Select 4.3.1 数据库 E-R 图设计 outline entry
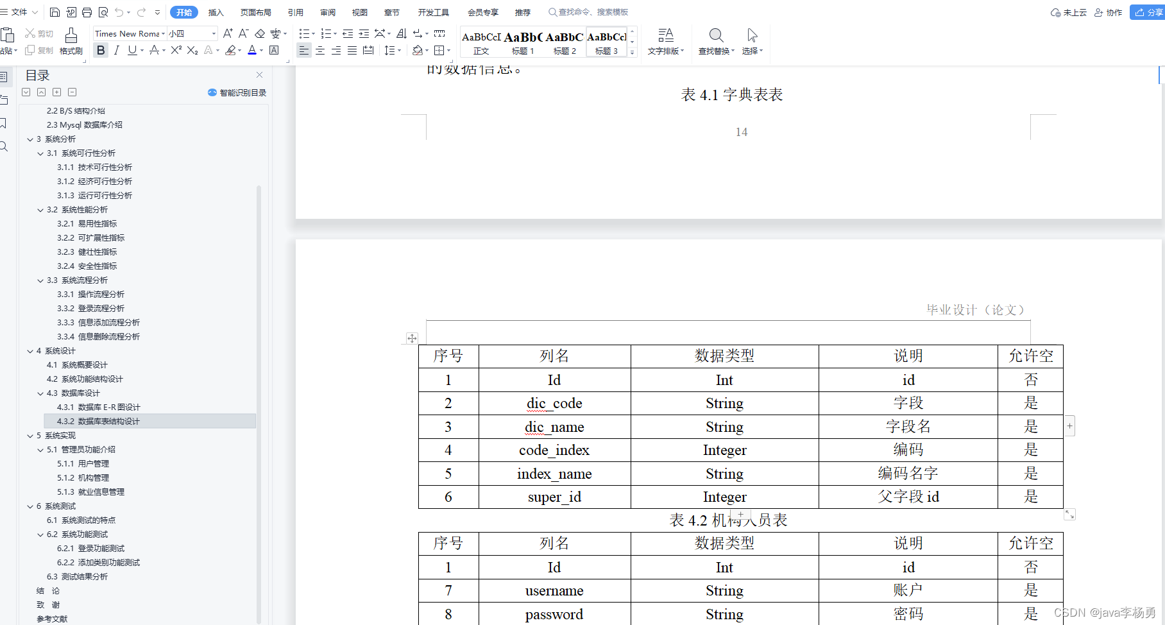The height and width of the screenshot is (625, 1165). [x=99, y=407]
